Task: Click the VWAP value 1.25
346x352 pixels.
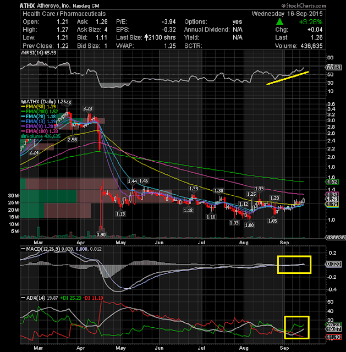Action: tap(170, 46)
